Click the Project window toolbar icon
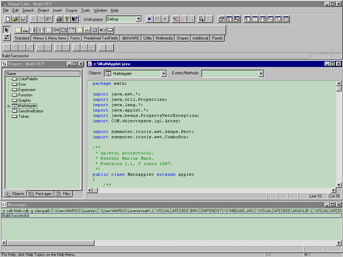 pos(247,19)
